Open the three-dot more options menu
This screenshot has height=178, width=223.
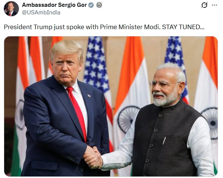[x=214, y=5]
